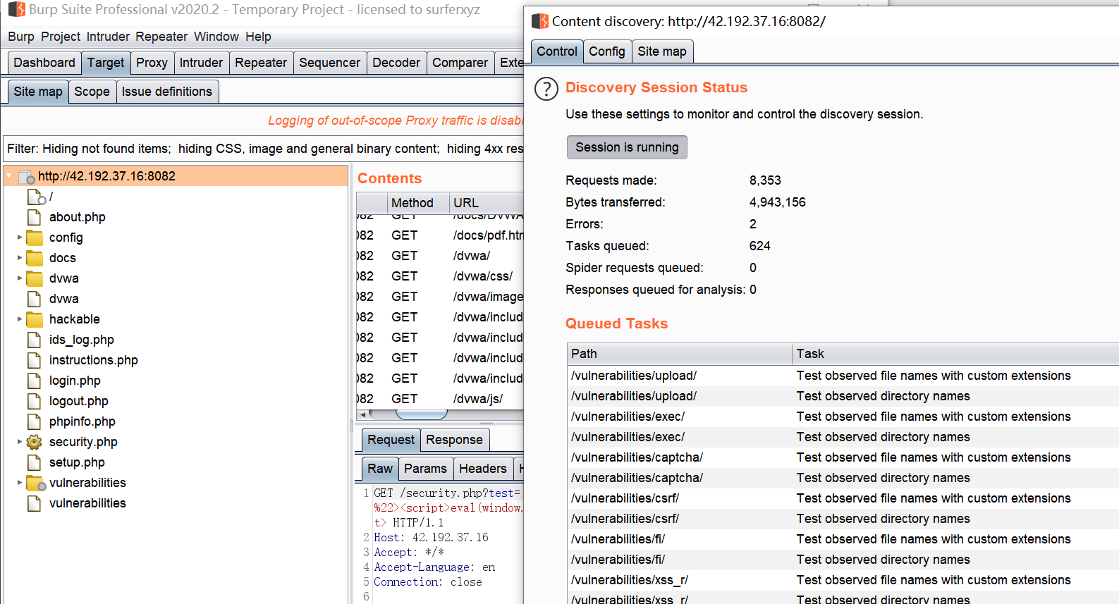The image size is (1119, 604).
Task: Click the phpinfo.php file icon
Action: [34, 421]
